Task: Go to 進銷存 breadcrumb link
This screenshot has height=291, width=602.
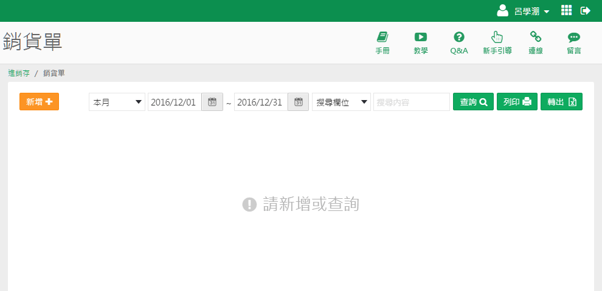Action: tap(19, 73)
